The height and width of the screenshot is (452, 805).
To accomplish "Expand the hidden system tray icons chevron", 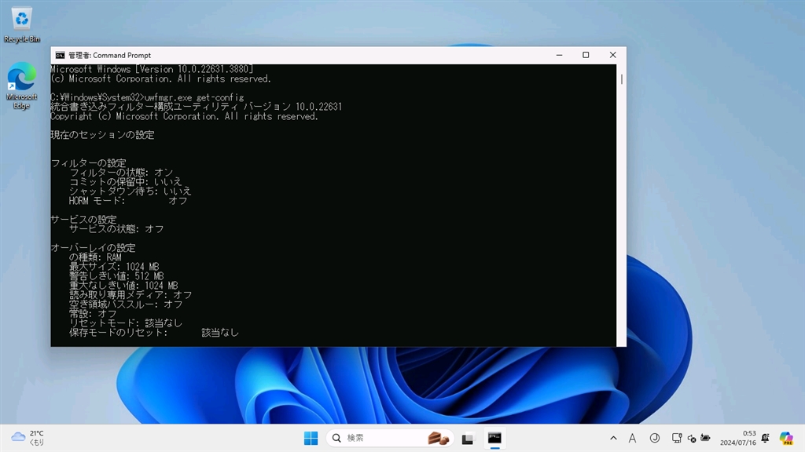I will pyautogui.click(x=613, y=438).
